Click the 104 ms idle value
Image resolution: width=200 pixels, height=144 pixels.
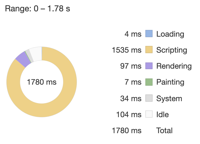tap(129, 115)
